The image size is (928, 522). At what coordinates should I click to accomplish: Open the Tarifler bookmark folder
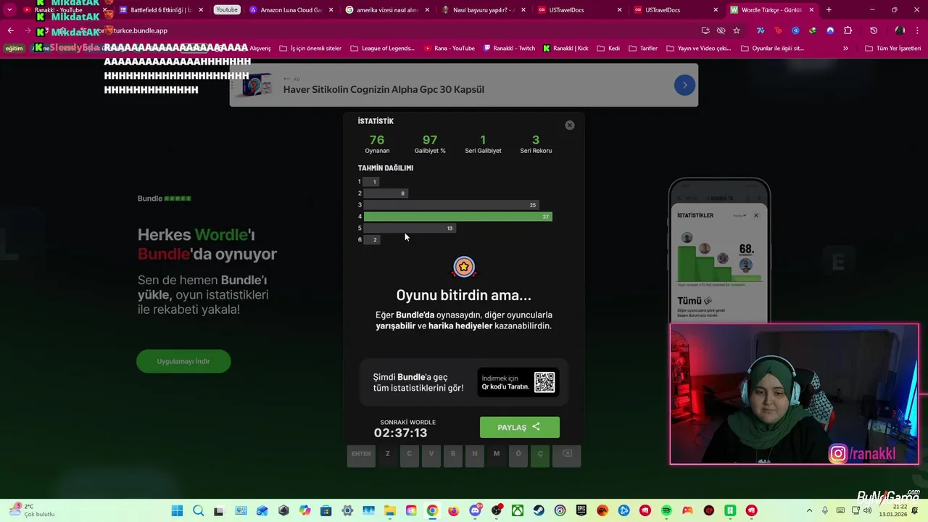[x=643, y=49]
